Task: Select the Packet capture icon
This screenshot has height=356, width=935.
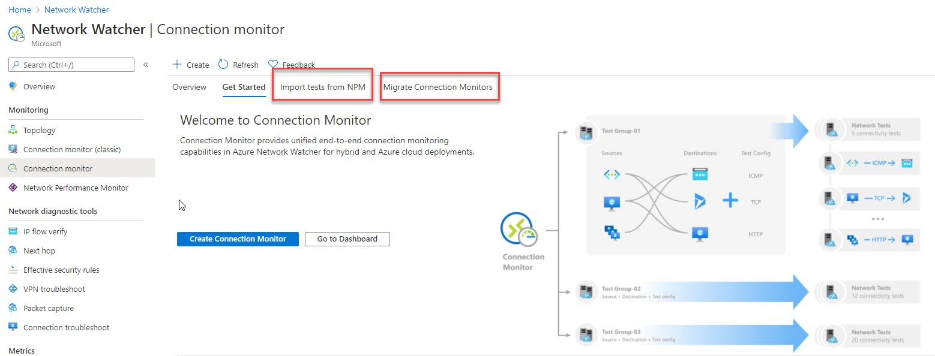Action: pos(13,308)
